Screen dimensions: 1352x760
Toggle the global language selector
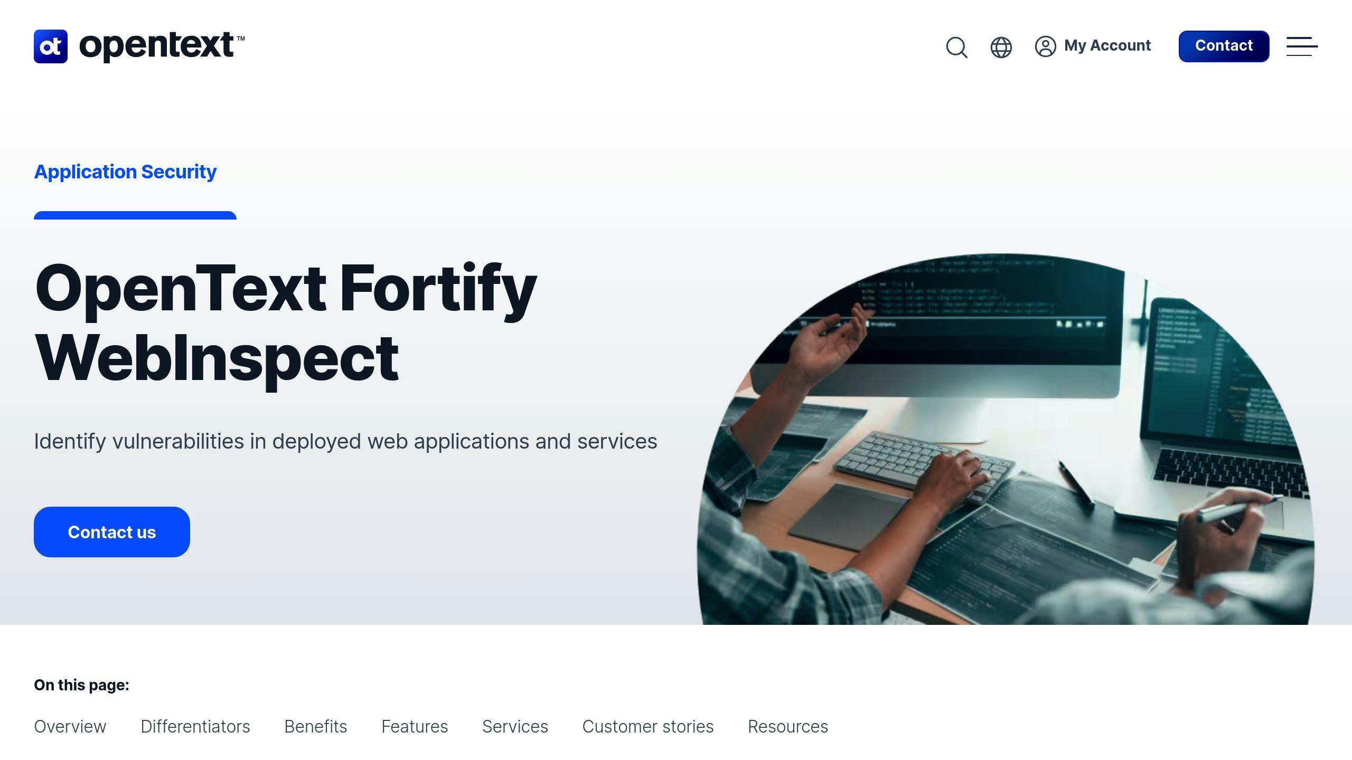point(1001,45)
